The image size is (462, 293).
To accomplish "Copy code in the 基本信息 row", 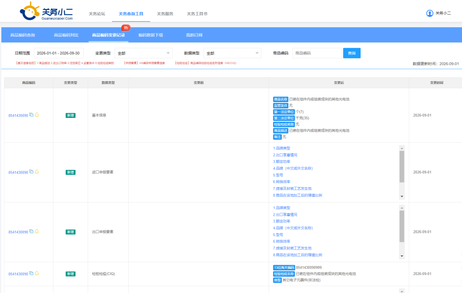I will pyautogui.click(x=32, y=115).
